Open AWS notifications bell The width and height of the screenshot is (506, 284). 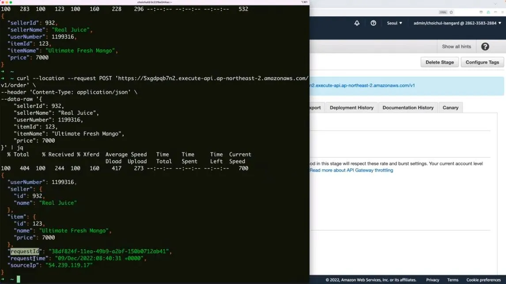click(x=357, y=23)
